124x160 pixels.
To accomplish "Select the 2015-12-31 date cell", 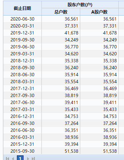I will click(23, 144).
